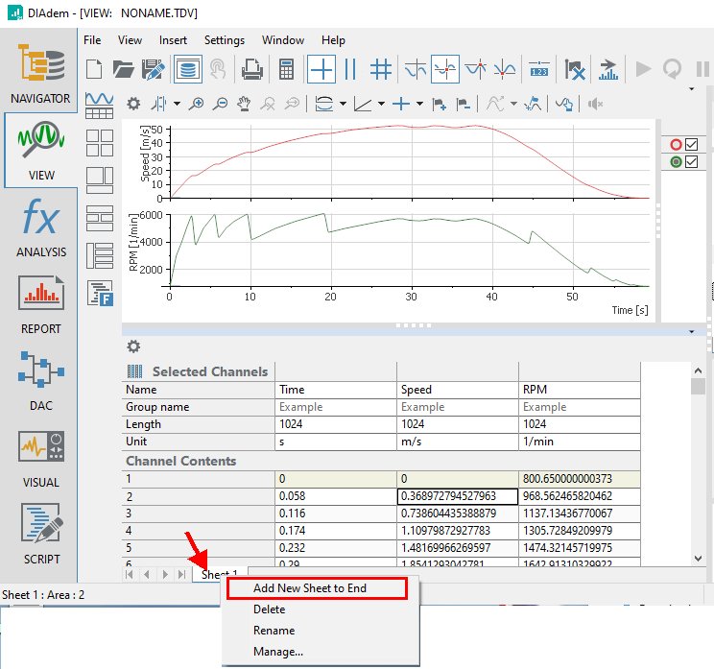This screenshot has height=669, width=714.
Task: Click the print layout icon
Action: 251,69
